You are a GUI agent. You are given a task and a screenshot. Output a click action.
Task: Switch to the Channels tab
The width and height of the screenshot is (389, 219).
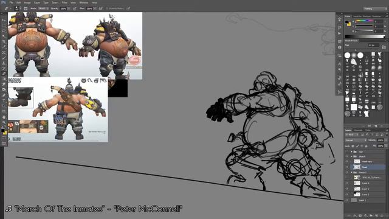pos(358,130)
